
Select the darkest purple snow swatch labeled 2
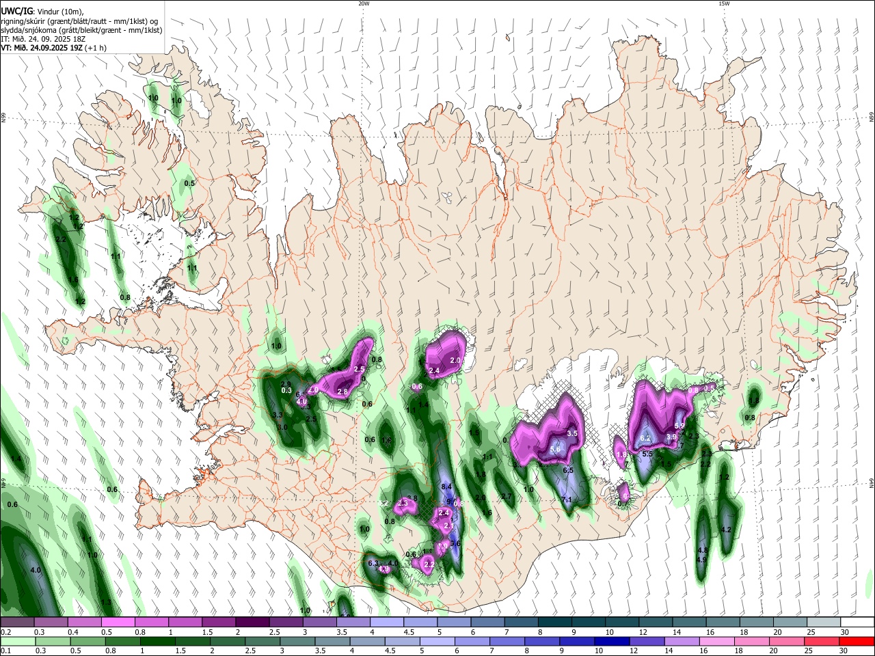point(252,623)
